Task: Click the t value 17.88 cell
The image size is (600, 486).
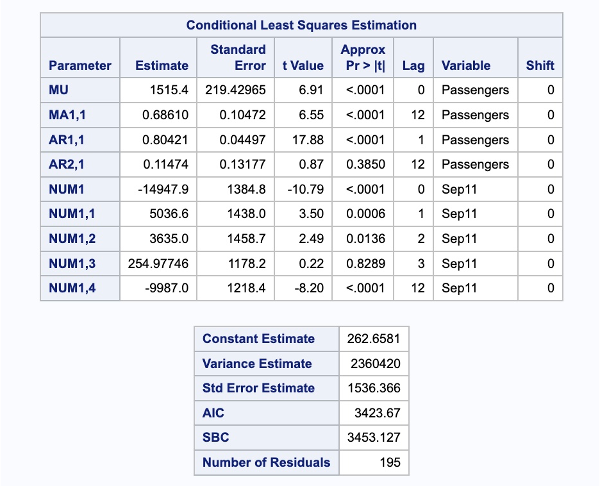Action: pyautogui.click(x=308, y=140)
